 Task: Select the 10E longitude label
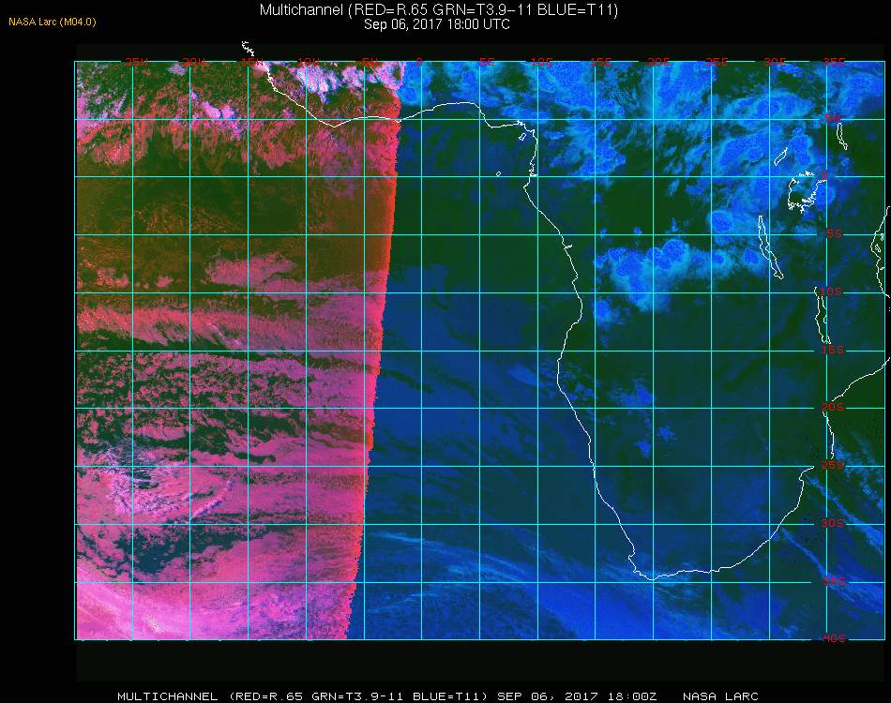pos(541,61)
